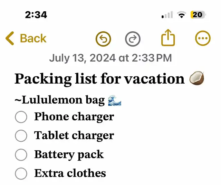
Task: Tap the undo arrow icon
Action: point(103,39)
